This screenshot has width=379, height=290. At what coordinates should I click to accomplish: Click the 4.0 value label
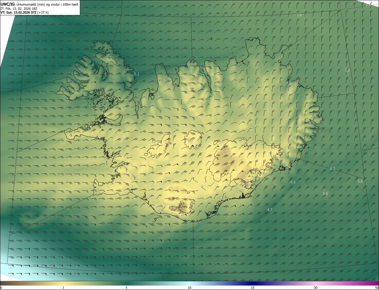point(289,83)
